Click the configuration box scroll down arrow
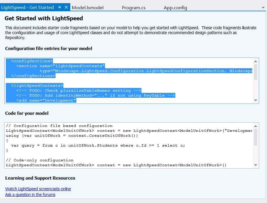267x203 pixels. pos(255,100)
